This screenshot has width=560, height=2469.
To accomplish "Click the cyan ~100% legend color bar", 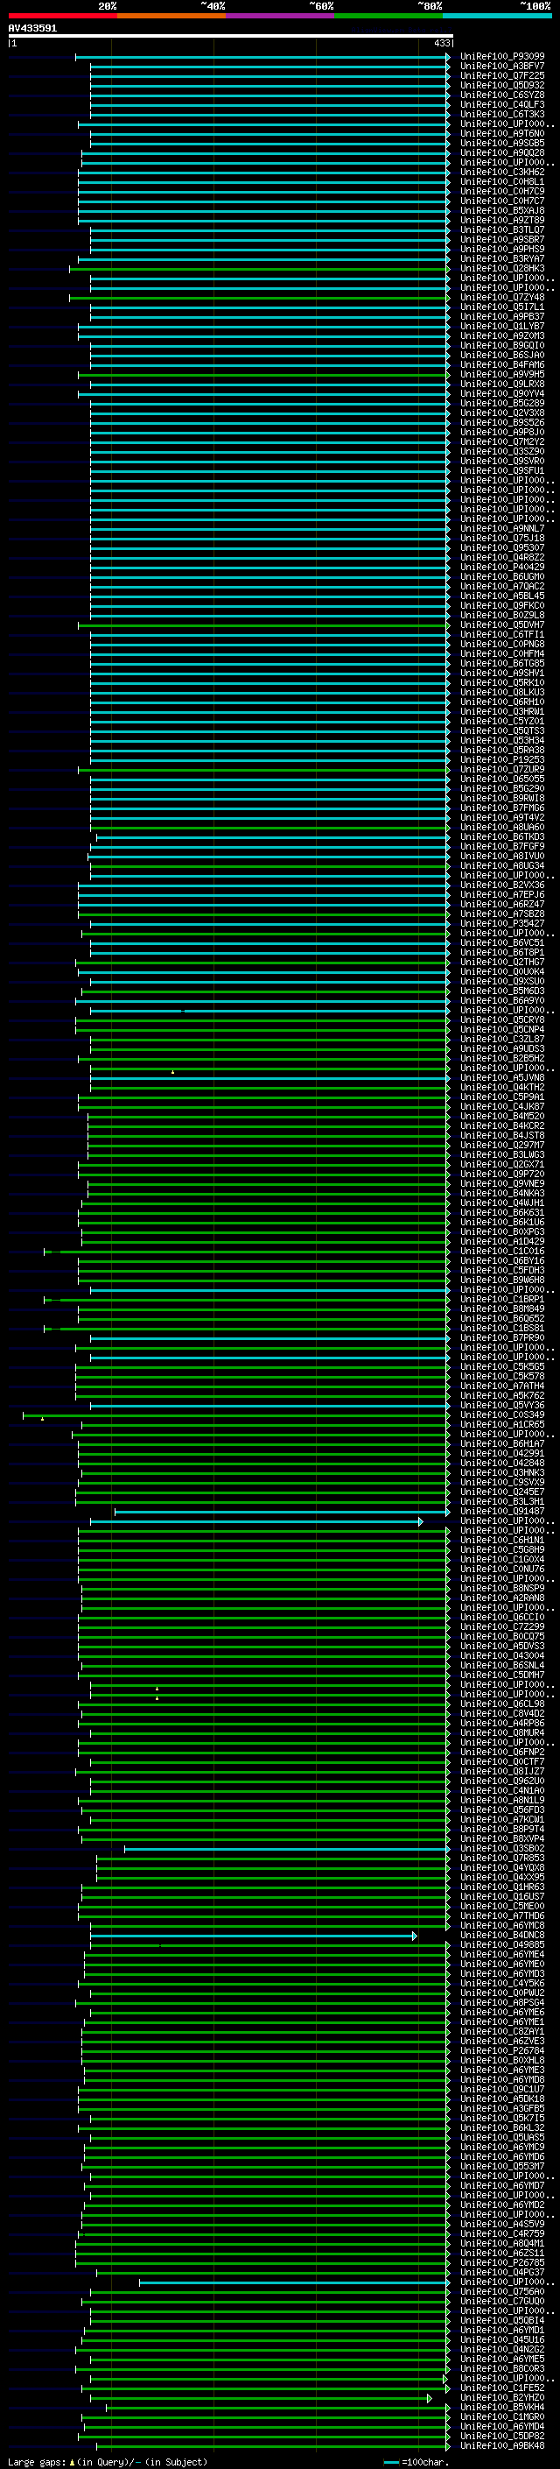I will click(x=498, y=16).
